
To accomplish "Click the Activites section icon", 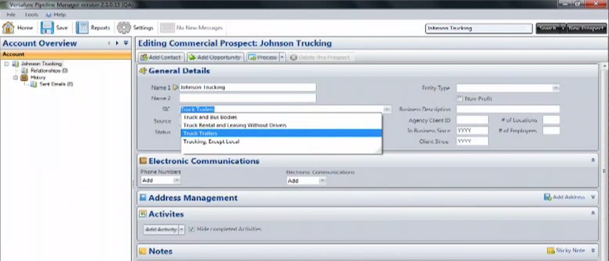I will 142,214.
